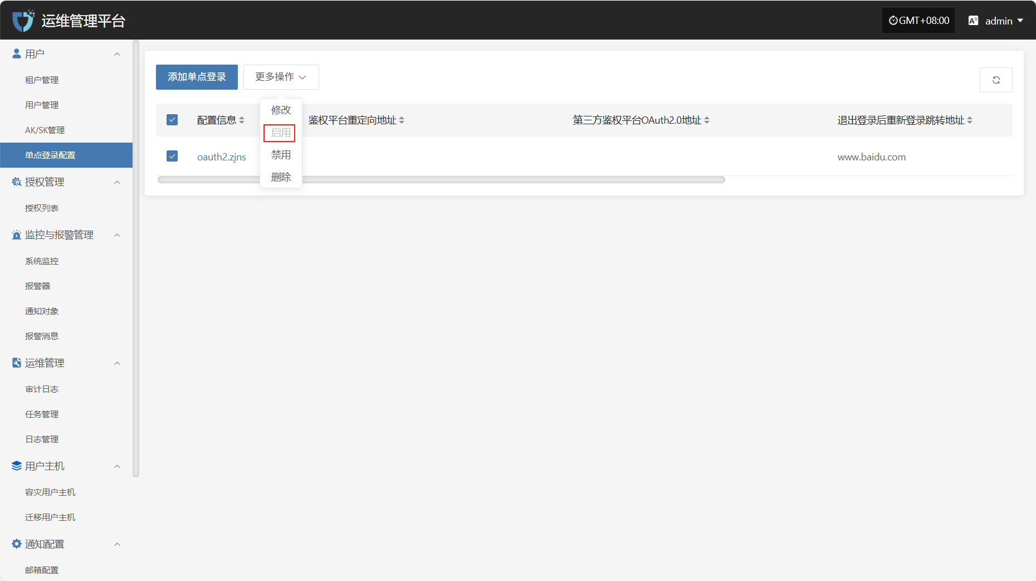Open the oauth2.zjns configuration link
Image resolution: width=1036 pixels, height=581 pixels.
click(x=222, y=157)
